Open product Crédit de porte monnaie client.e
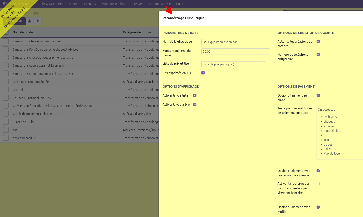The height and width of the screenshot is (217, 363). pyautogui.click(x=35, y=114)
